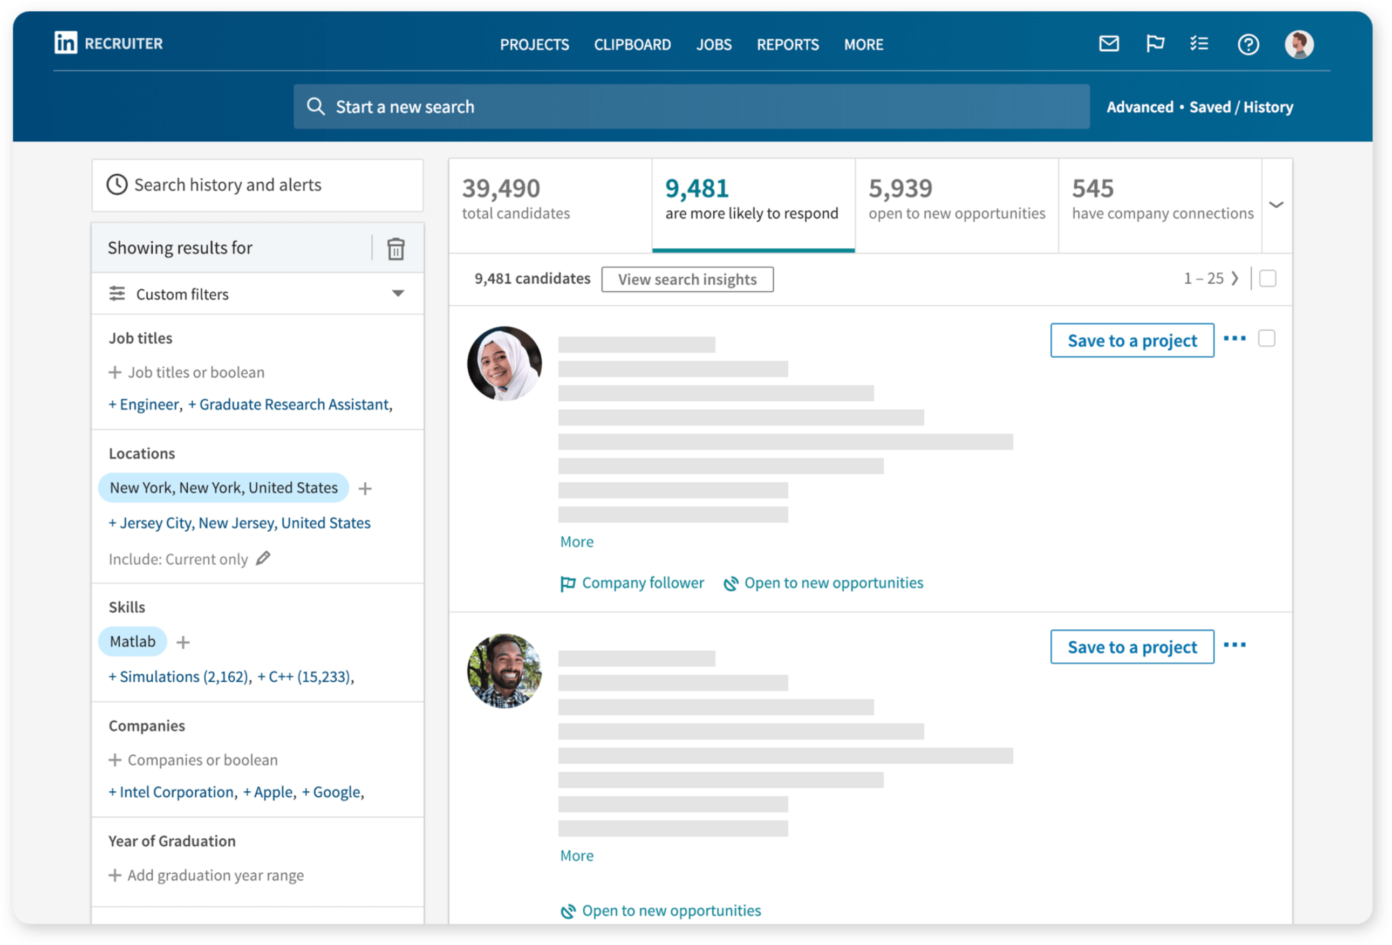
Task: Open messages via the envelope icon
Action: point(1109,44)
